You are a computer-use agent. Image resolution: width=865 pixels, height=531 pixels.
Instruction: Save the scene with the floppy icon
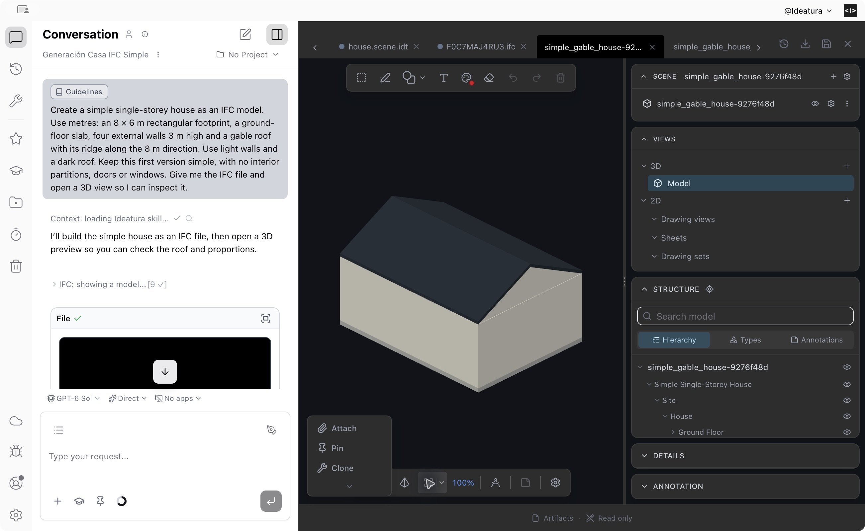pos(826,44)
